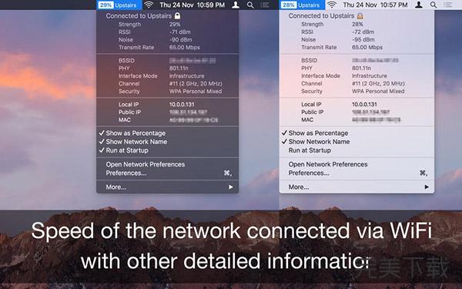Click 28% Upstairs status item

click(302, 5)
